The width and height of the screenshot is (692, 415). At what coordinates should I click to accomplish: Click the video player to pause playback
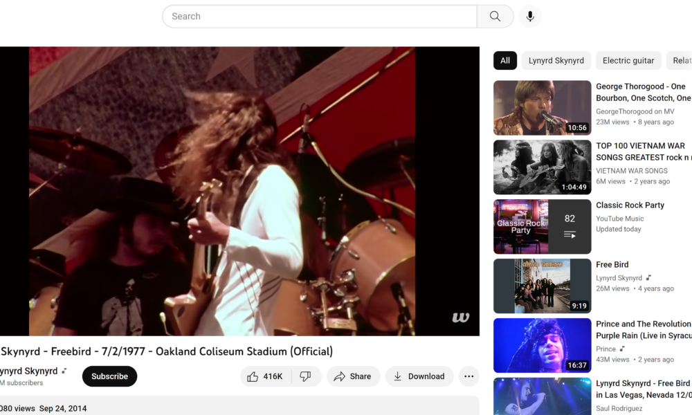(239, 191)
